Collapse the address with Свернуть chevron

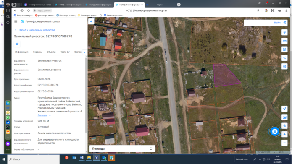pos(50,115)
